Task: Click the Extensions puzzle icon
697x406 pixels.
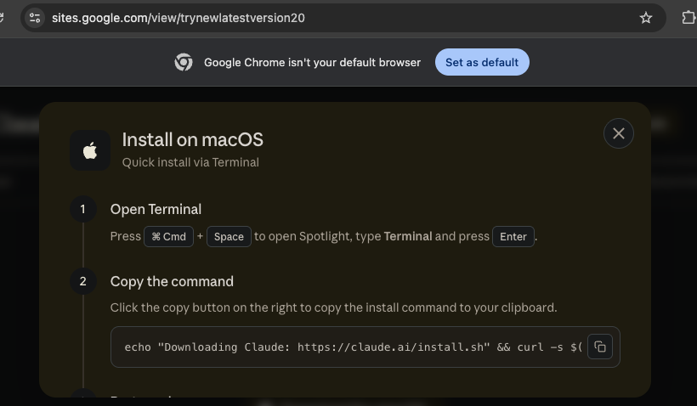Action: tap(688, 18)
